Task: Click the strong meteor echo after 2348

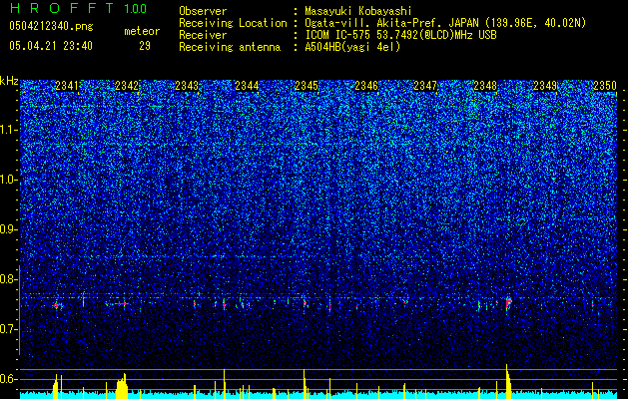Action: click(508, 304)
